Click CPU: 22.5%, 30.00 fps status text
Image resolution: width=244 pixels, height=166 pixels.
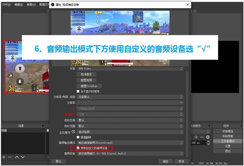coord(213,163)
